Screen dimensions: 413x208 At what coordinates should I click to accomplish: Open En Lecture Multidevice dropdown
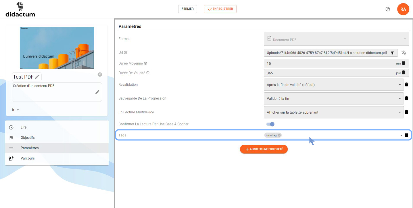click(334, 112)
